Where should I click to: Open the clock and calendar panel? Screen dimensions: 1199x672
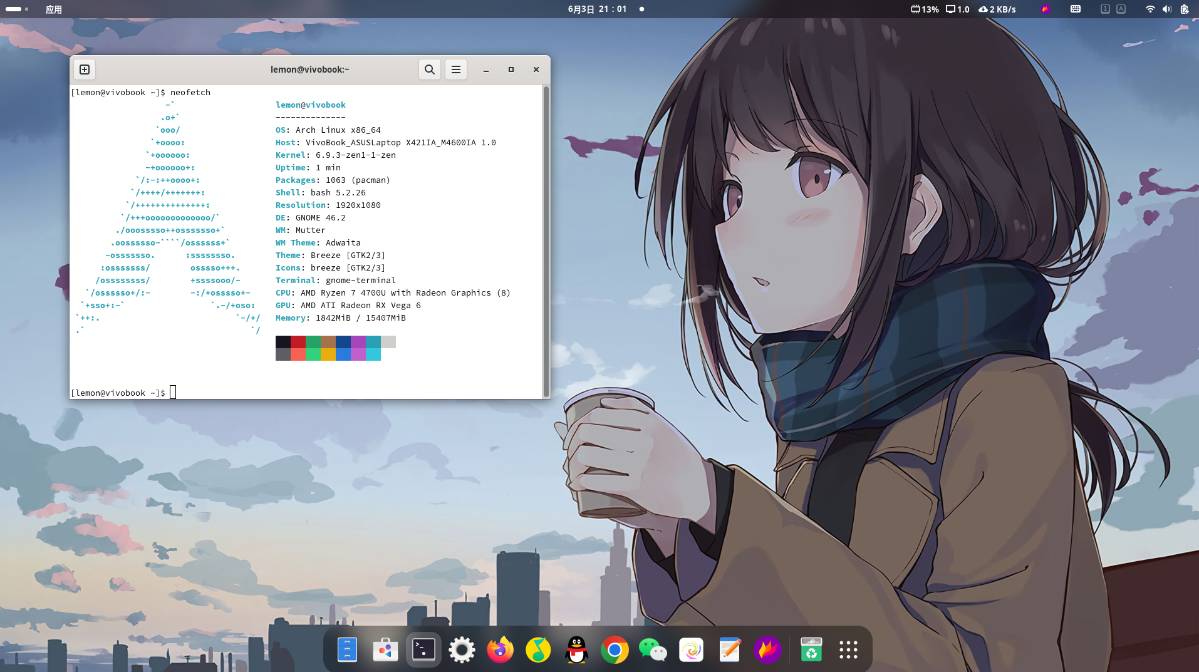(597, 9)
